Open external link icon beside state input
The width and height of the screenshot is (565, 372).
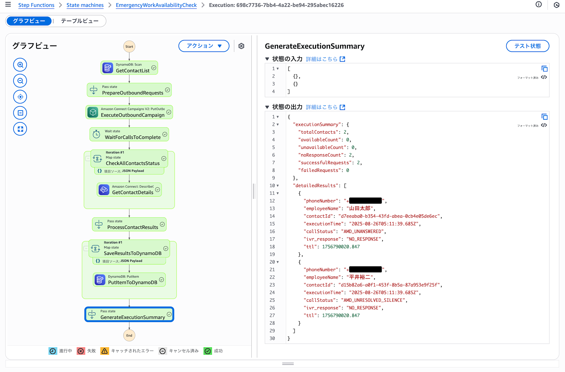342,59
